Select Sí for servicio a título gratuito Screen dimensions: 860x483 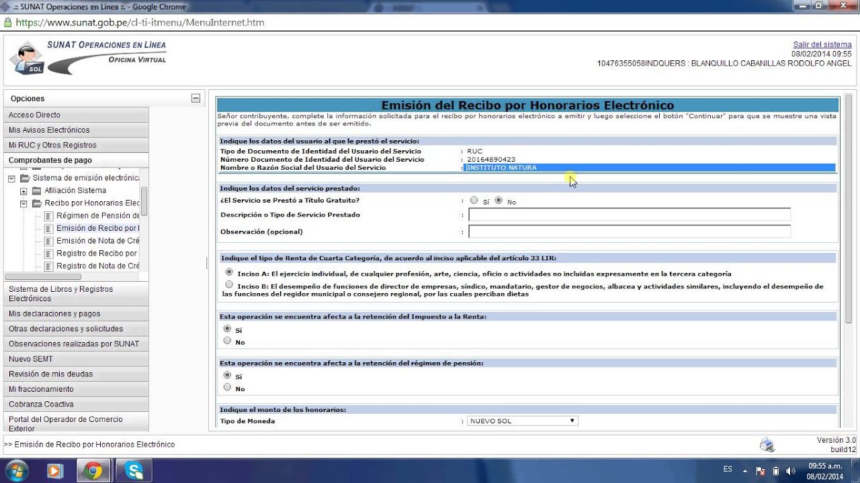474,200
